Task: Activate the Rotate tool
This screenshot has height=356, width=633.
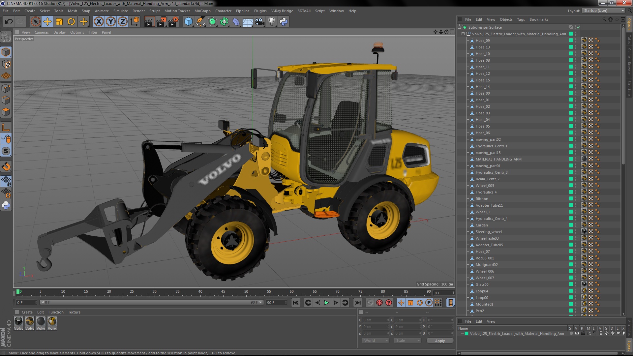Action: click(71, 22)
